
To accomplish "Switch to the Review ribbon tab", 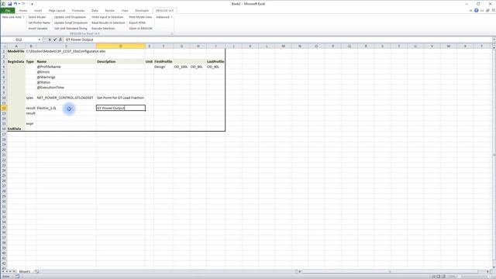I will 109,10.
